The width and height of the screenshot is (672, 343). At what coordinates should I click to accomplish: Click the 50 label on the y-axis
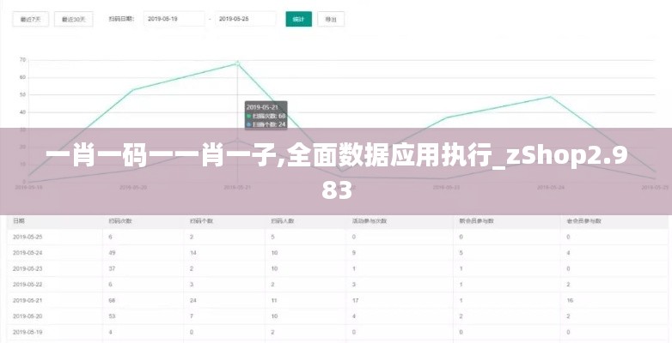point(22,94)
